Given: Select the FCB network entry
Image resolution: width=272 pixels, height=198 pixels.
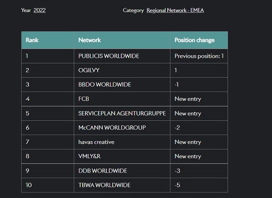Looking at the screenshot, I should point(84,99).
